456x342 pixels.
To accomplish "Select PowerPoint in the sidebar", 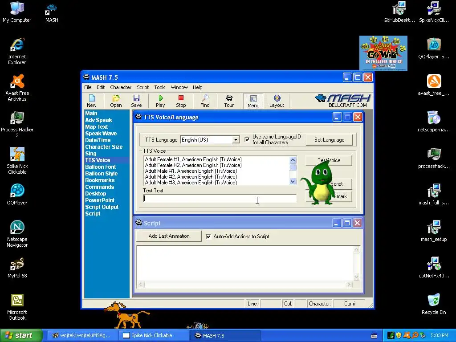I will pyautogui.click(x=100, y=200).
